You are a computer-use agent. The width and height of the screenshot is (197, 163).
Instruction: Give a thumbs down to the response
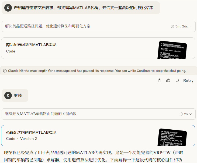pyautogui.click(x=177, y=80)
